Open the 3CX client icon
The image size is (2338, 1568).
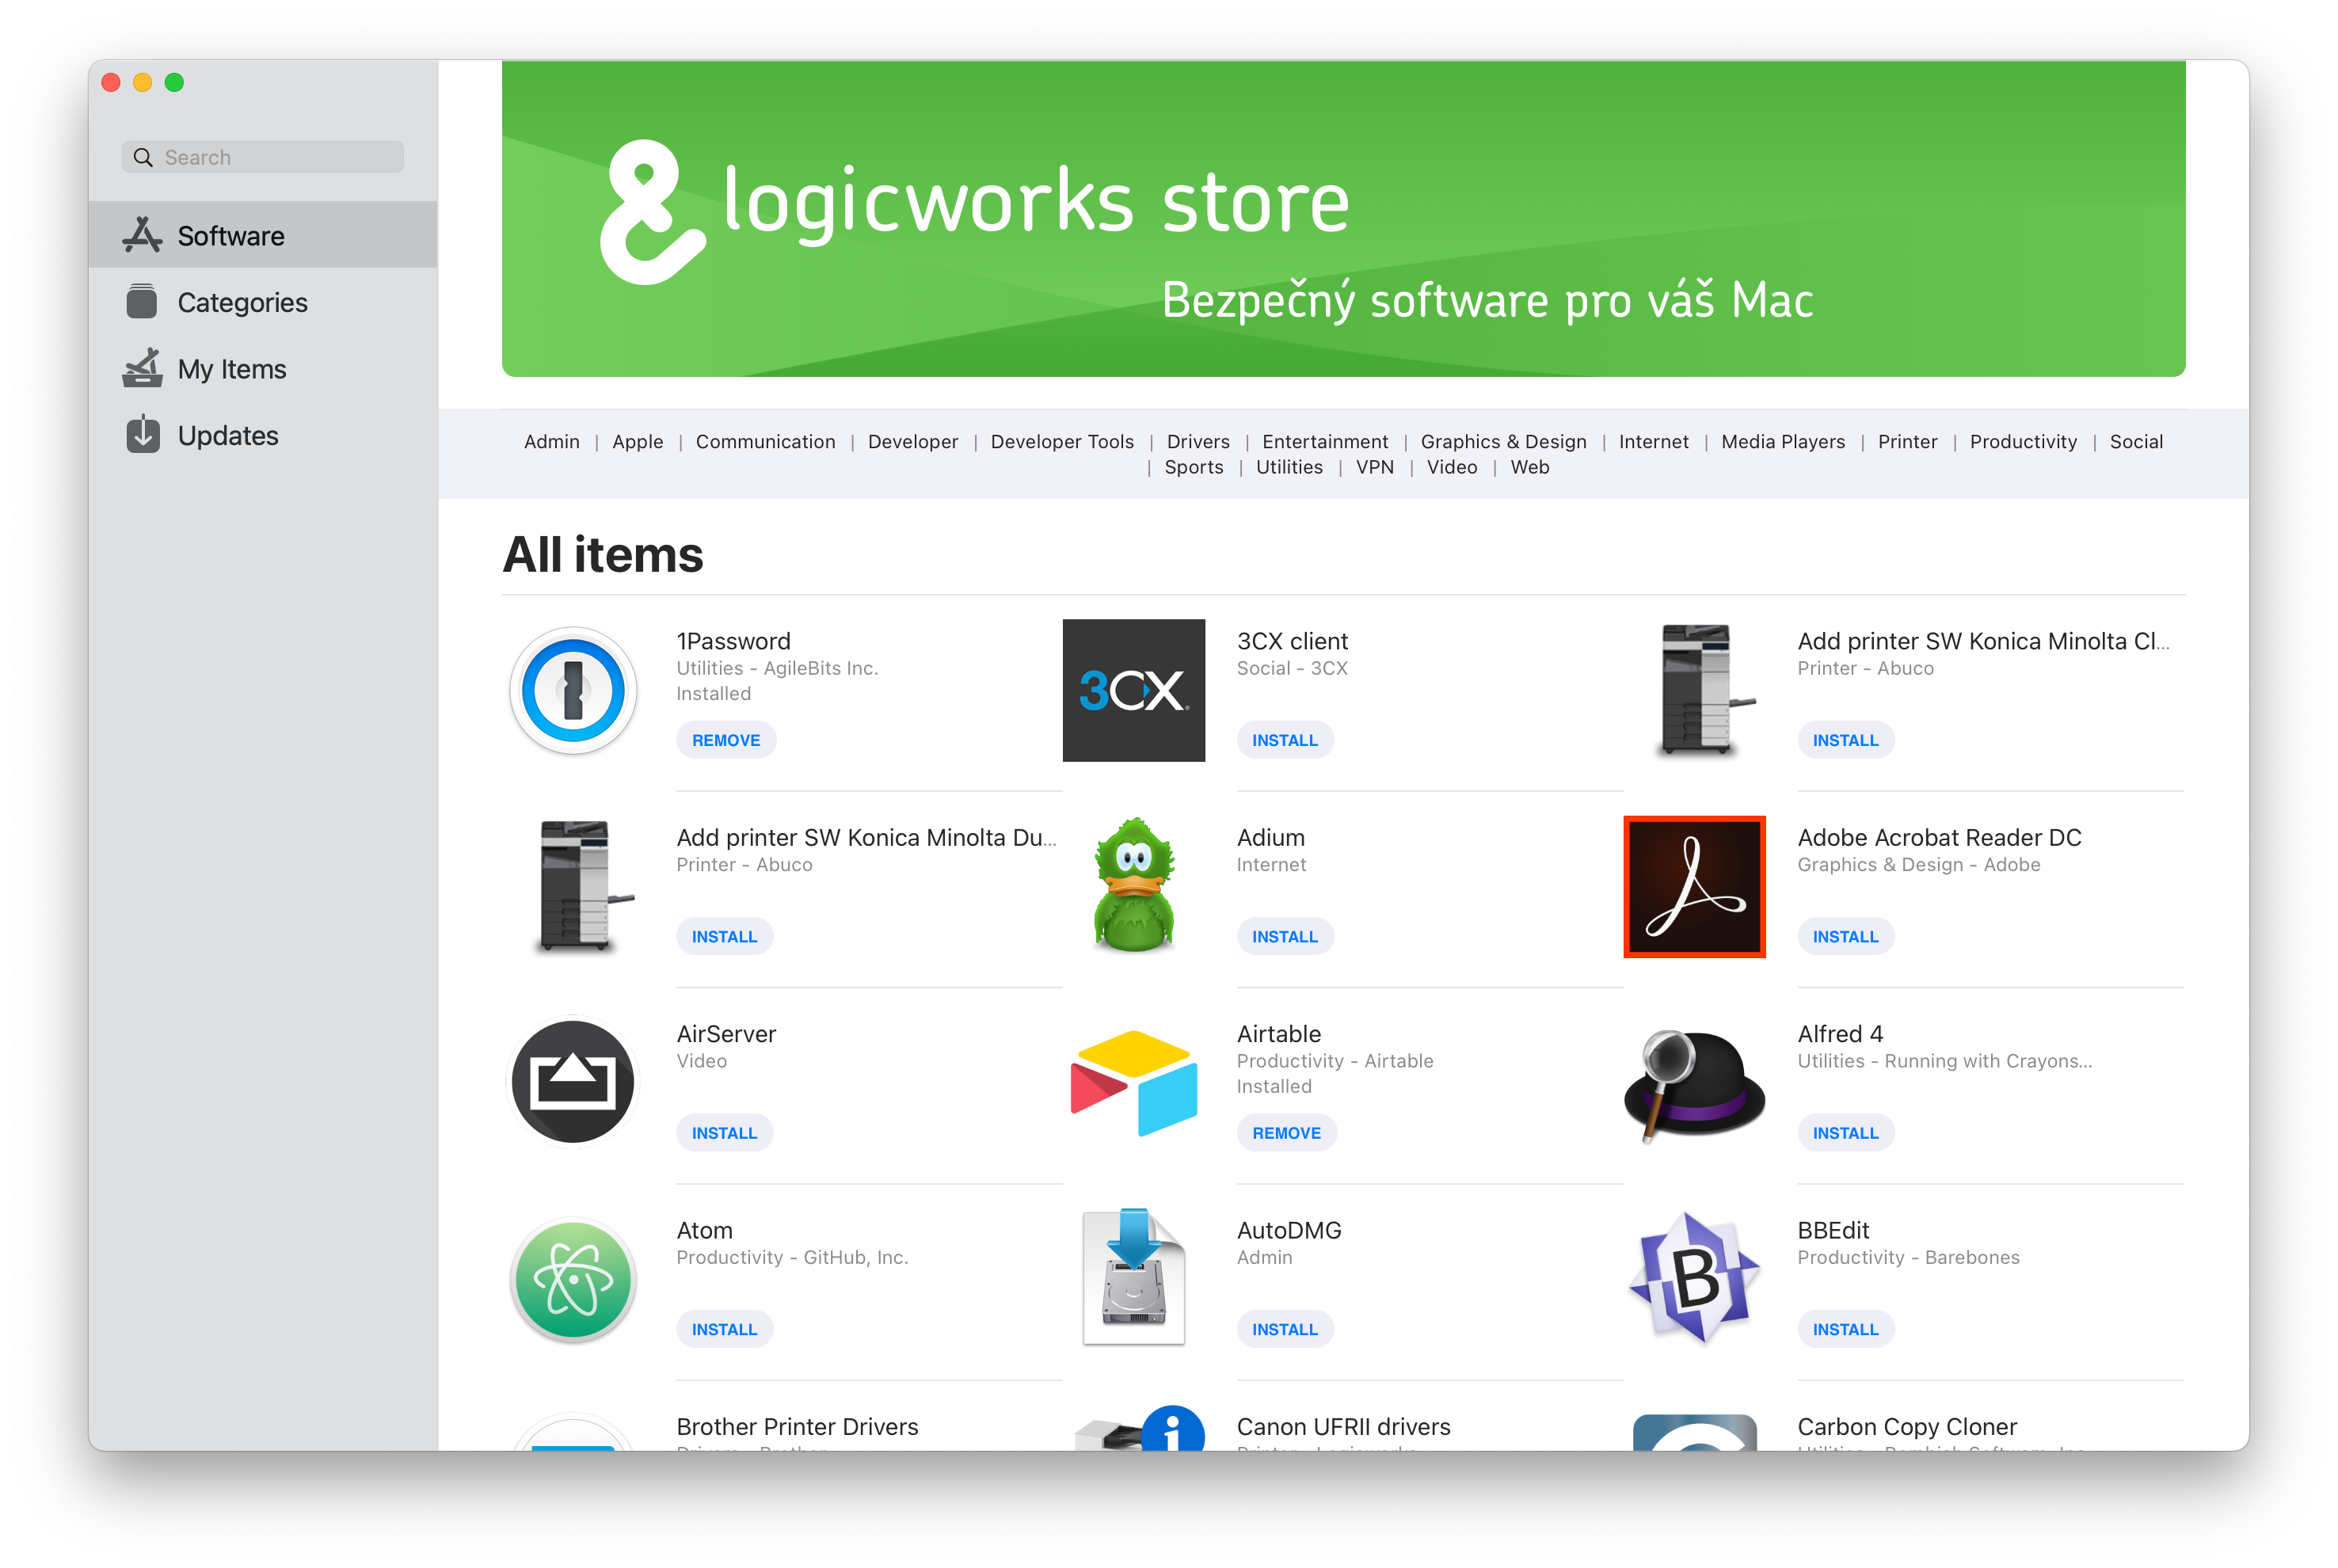click(1133, 690)
